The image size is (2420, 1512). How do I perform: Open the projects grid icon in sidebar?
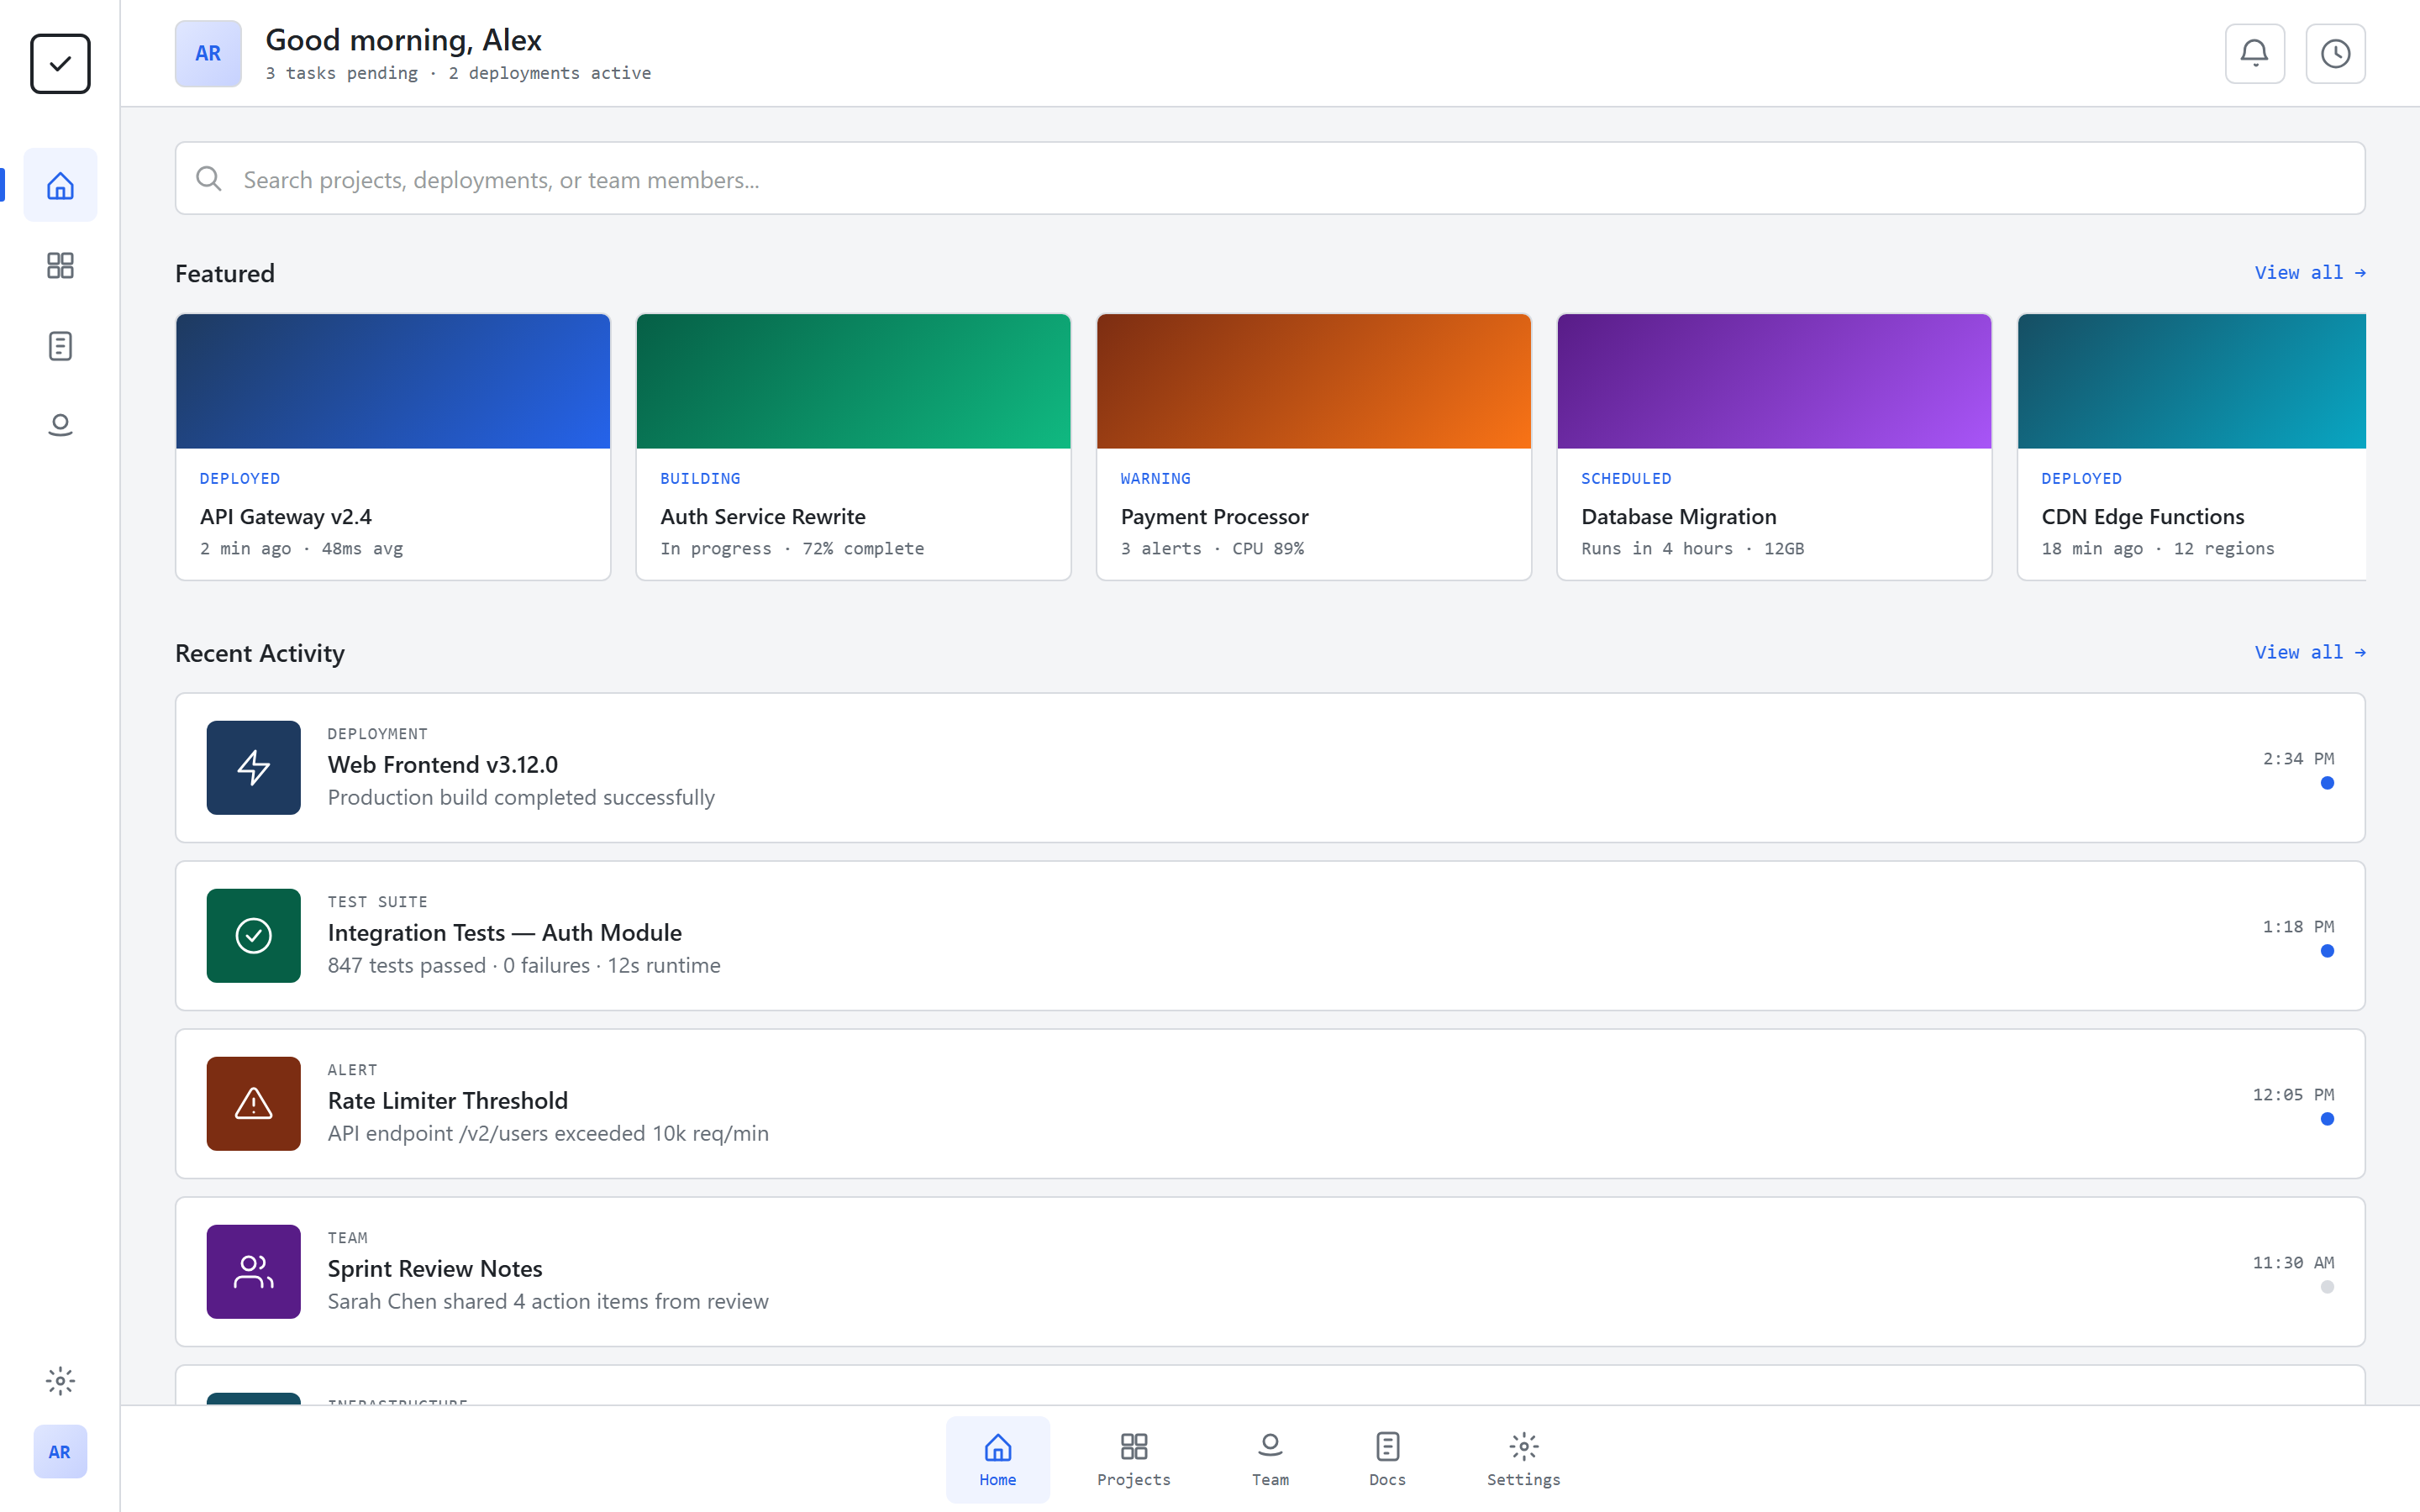[x=60, y=265]
